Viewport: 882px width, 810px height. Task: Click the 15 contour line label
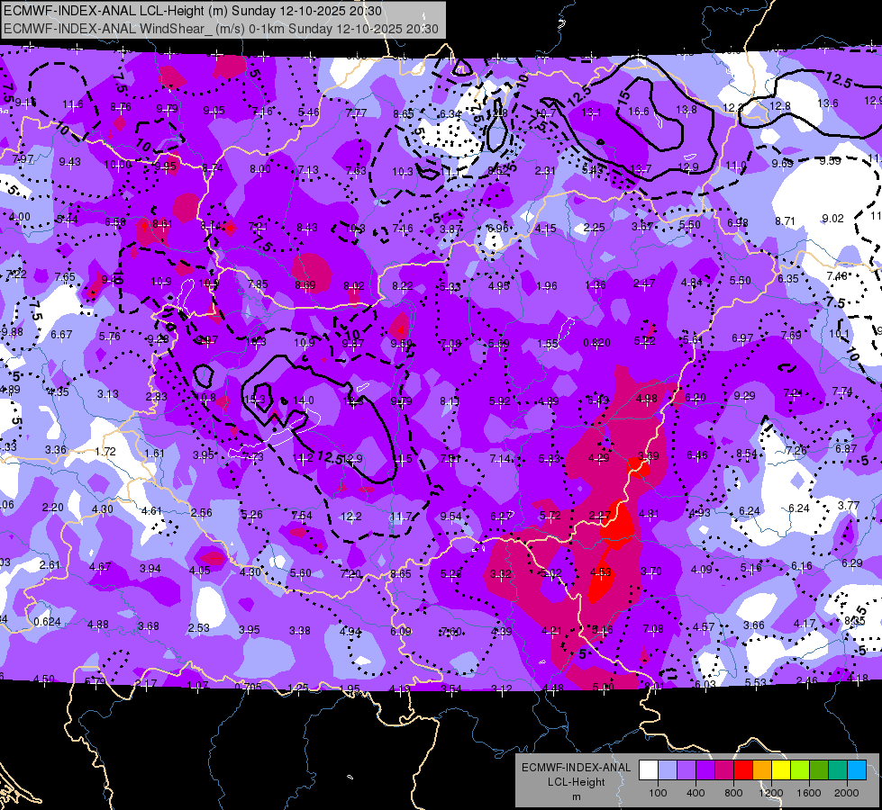(623, 98)
